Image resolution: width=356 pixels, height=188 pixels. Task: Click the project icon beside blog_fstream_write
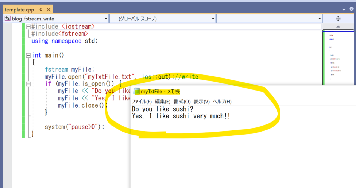click(8, 19)
